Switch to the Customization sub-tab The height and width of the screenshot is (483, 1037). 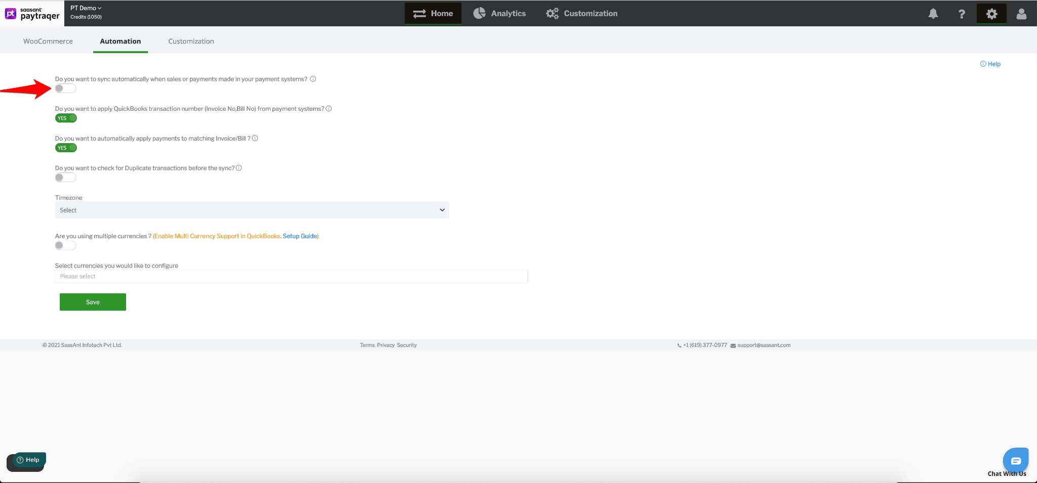click(x=191, y=41)
